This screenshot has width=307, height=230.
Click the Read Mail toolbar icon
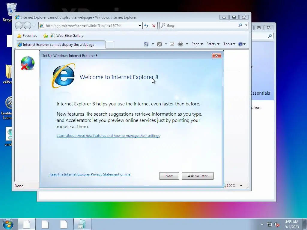(x=172, y=44)
